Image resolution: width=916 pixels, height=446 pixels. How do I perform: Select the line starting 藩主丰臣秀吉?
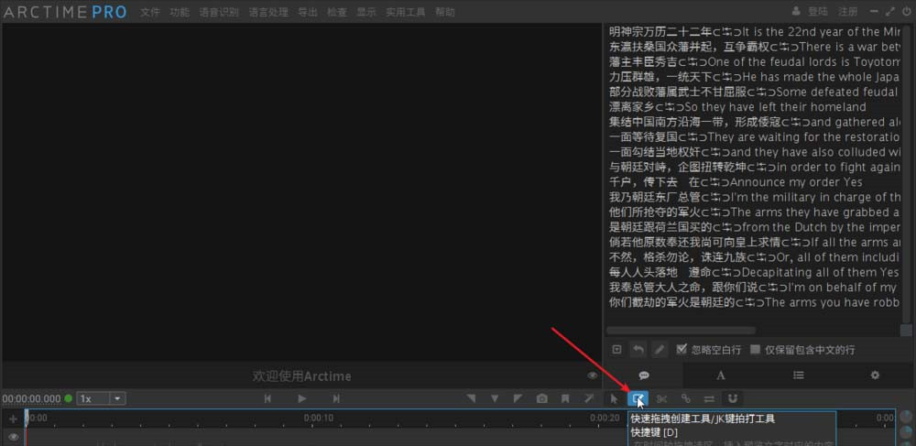(754, 62)
